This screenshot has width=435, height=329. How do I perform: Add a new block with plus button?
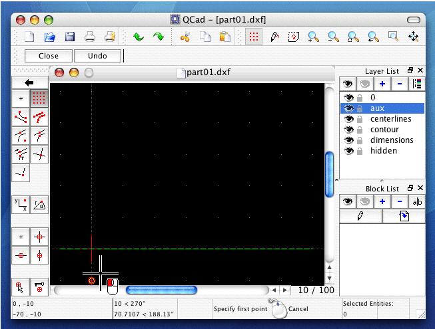pyautogui.click(x=382, y=201)
